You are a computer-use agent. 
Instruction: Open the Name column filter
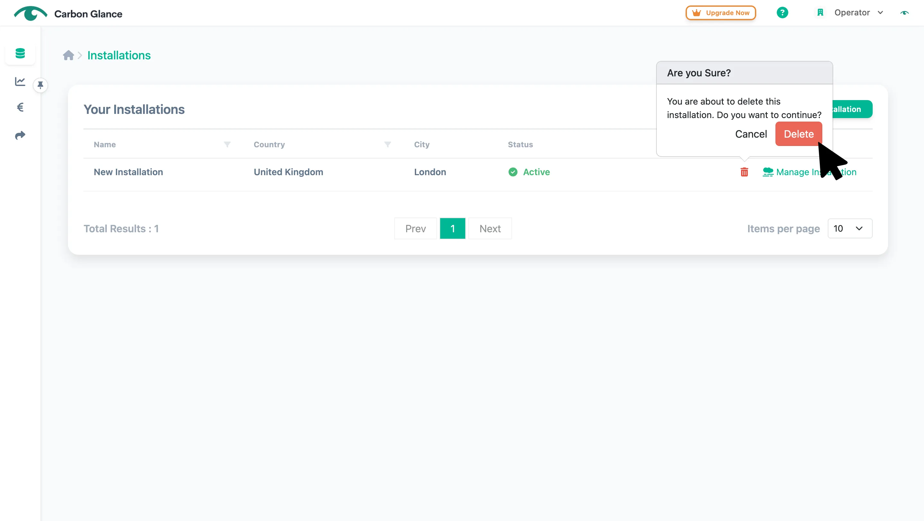(x=227, y=144)
